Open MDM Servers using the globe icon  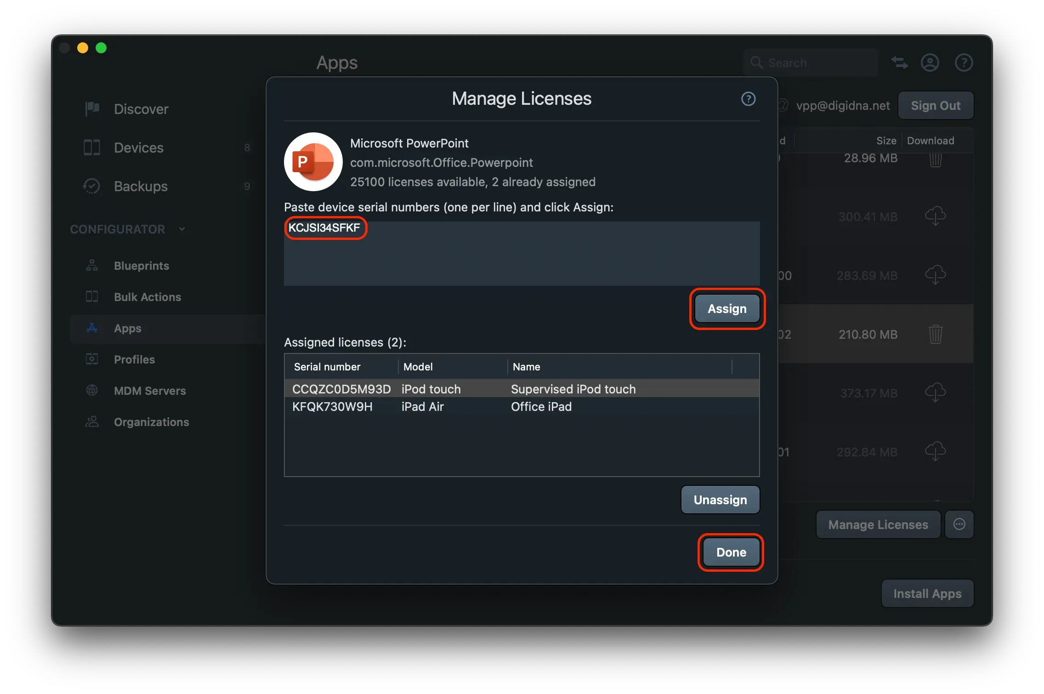point(92,391)
